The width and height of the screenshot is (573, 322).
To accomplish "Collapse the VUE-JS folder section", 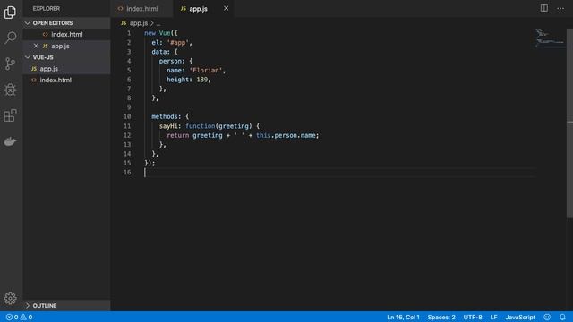I will (x=66, y=57).
